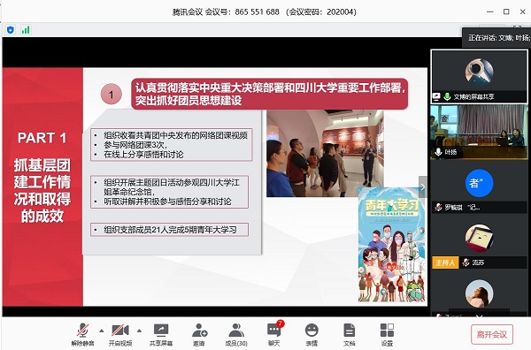Click the orange 主持人 host badge
The image size is (531, 350).
click(445, 262)
